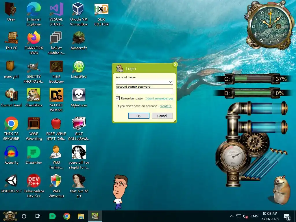
Task: Switch to ChomikBox taskbar button
Action: (95, 216)
